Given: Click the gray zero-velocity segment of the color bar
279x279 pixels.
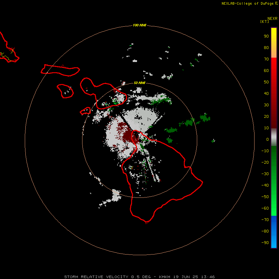Looking at the screenshot, I should [x=274, y=137].
